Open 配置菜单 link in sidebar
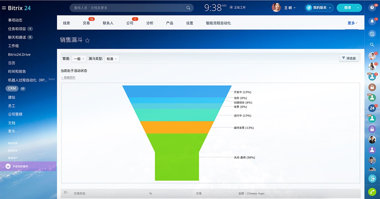The height and width of the screenshot is (199, 380). click(13, 151)
